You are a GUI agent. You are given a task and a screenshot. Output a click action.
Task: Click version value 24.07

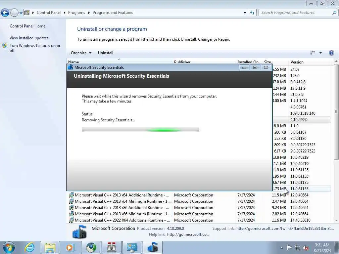295,69
